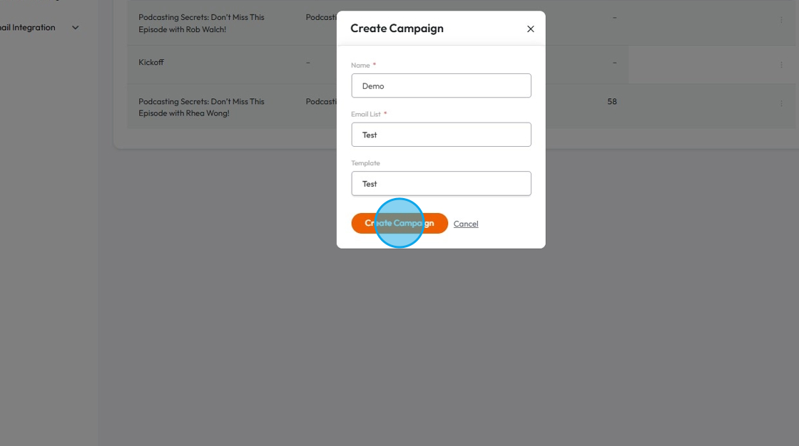Click the dash cell beside Kickoff title
The width and height of the screenshot is (799, 446).
coord(308,63)
